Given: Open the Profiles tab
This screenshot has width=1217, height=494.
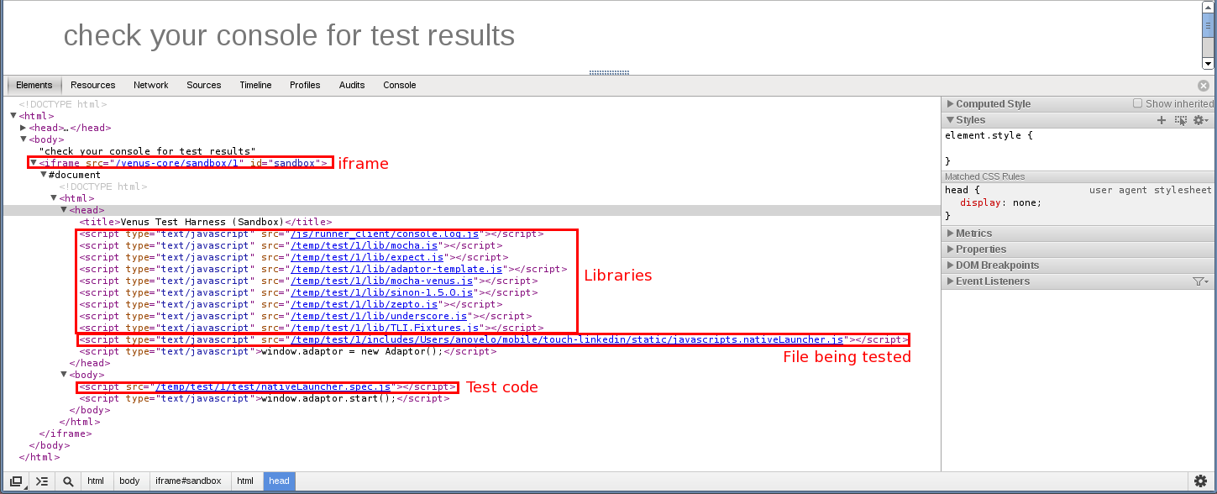Looking at the screenshot, I should (x=305, y=85).
